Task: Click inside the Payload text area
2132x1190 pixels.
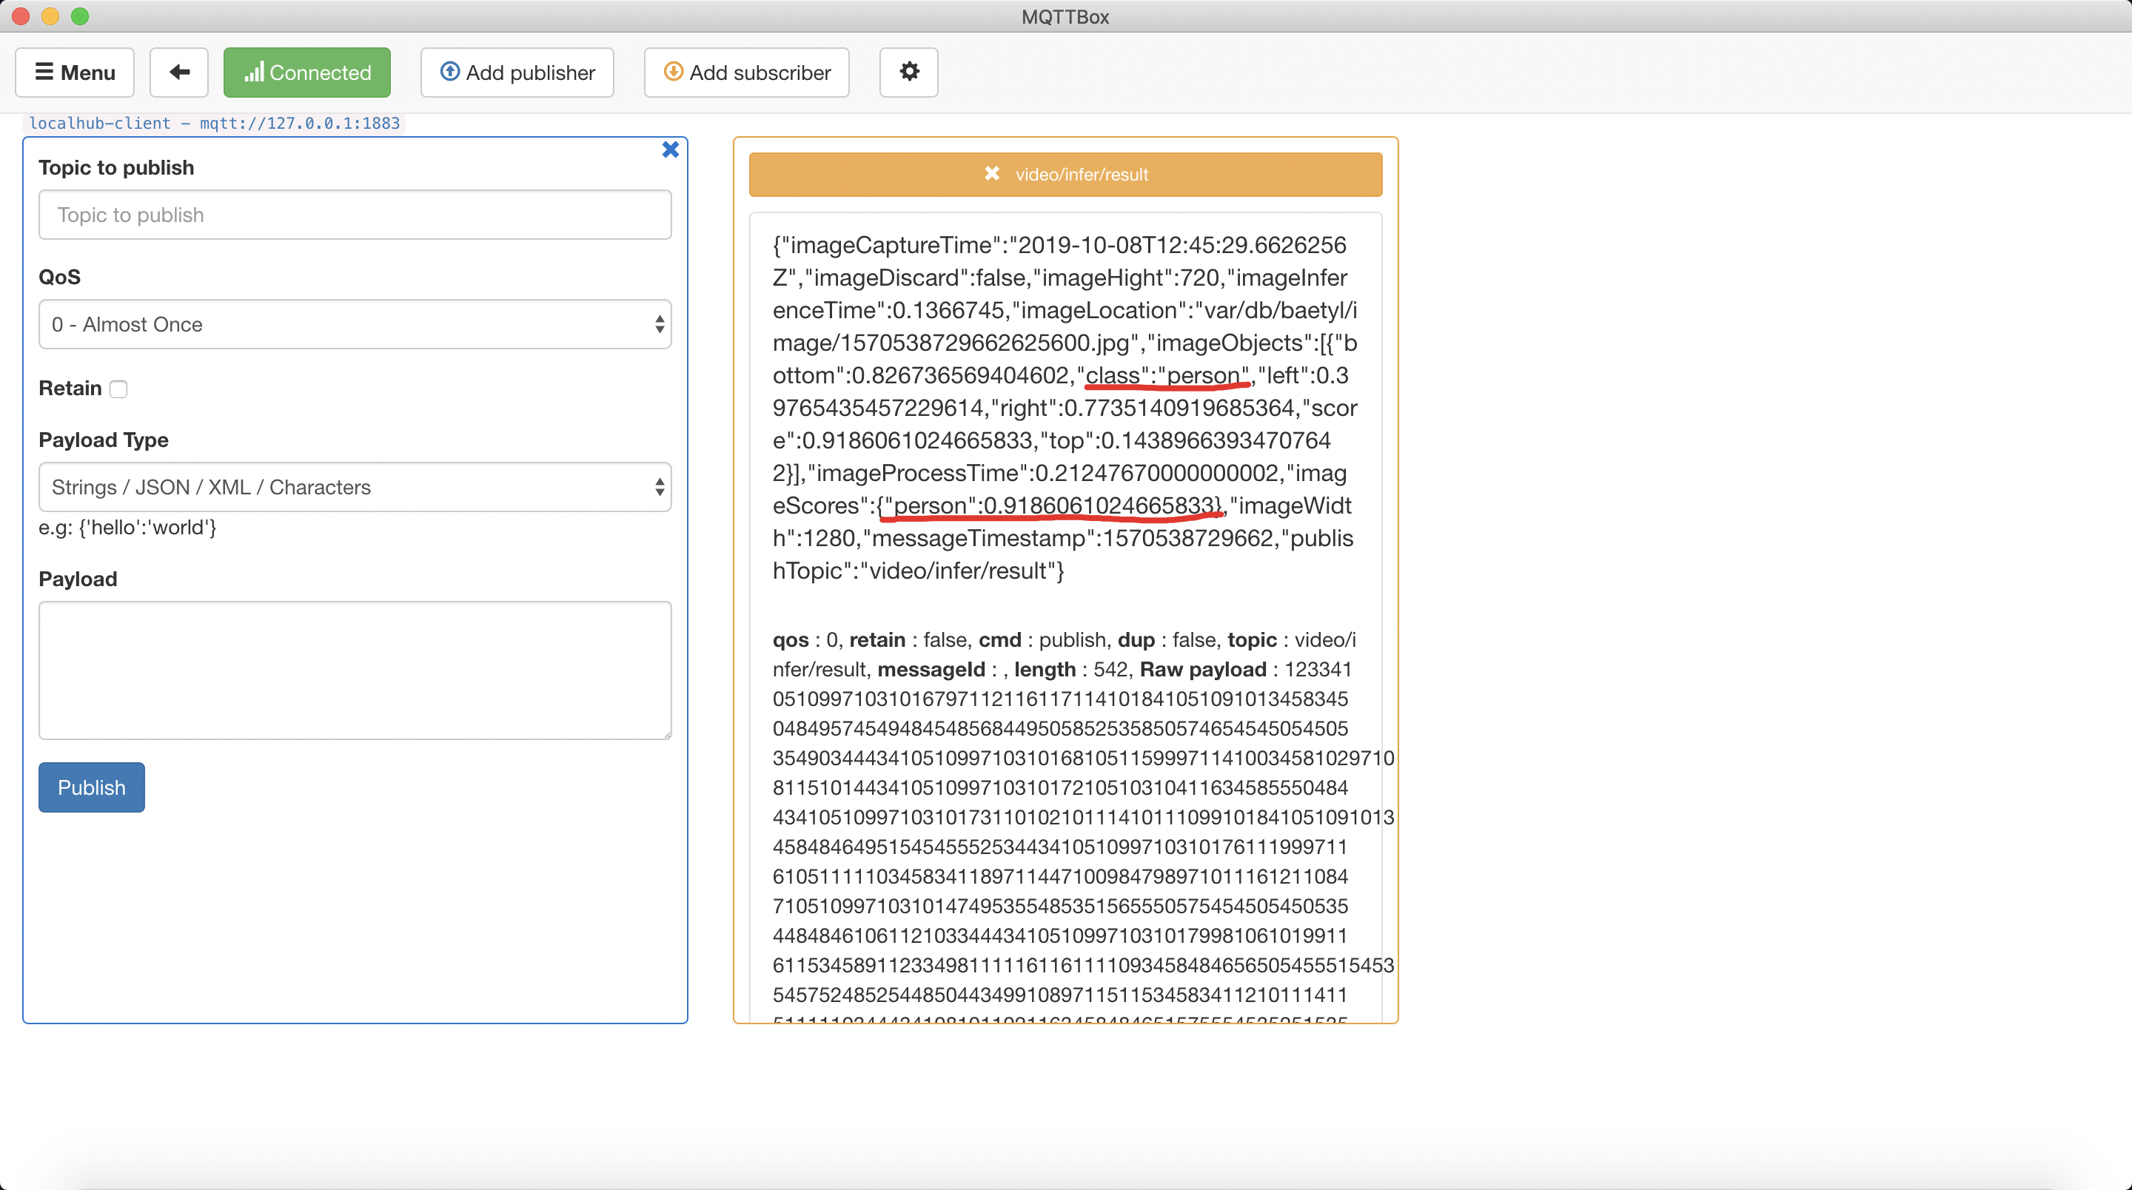Action: pos(355,670)
